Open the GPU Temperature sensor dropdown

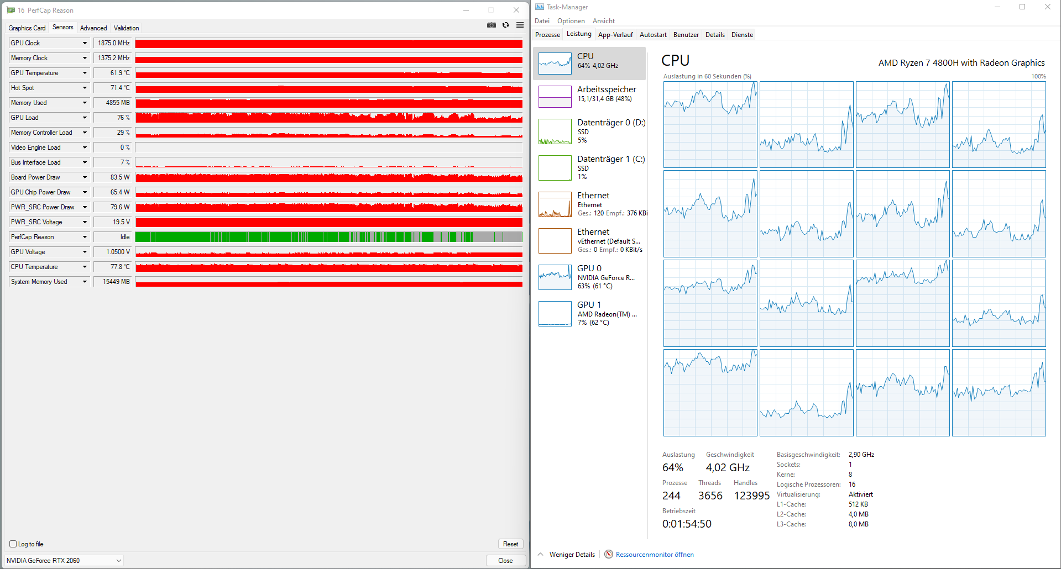pos(85,73)
